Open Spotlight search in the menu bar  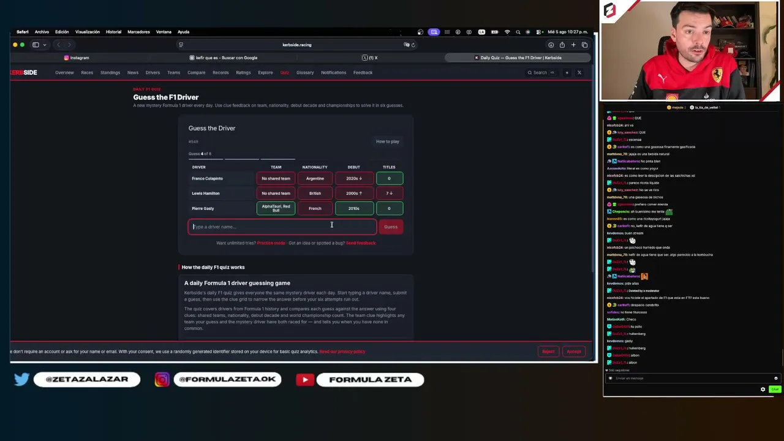pos(518,32)
